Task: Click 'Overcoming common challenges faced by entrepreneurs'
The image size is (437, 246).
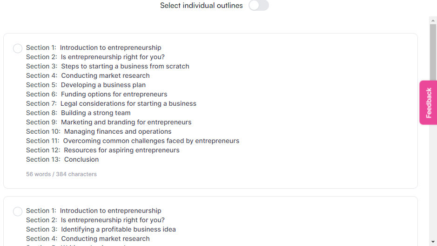Action: (151, 141)
